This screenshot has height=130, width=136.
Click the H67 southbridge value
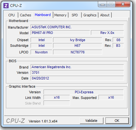pyautogui.click(x=78, y=46)
